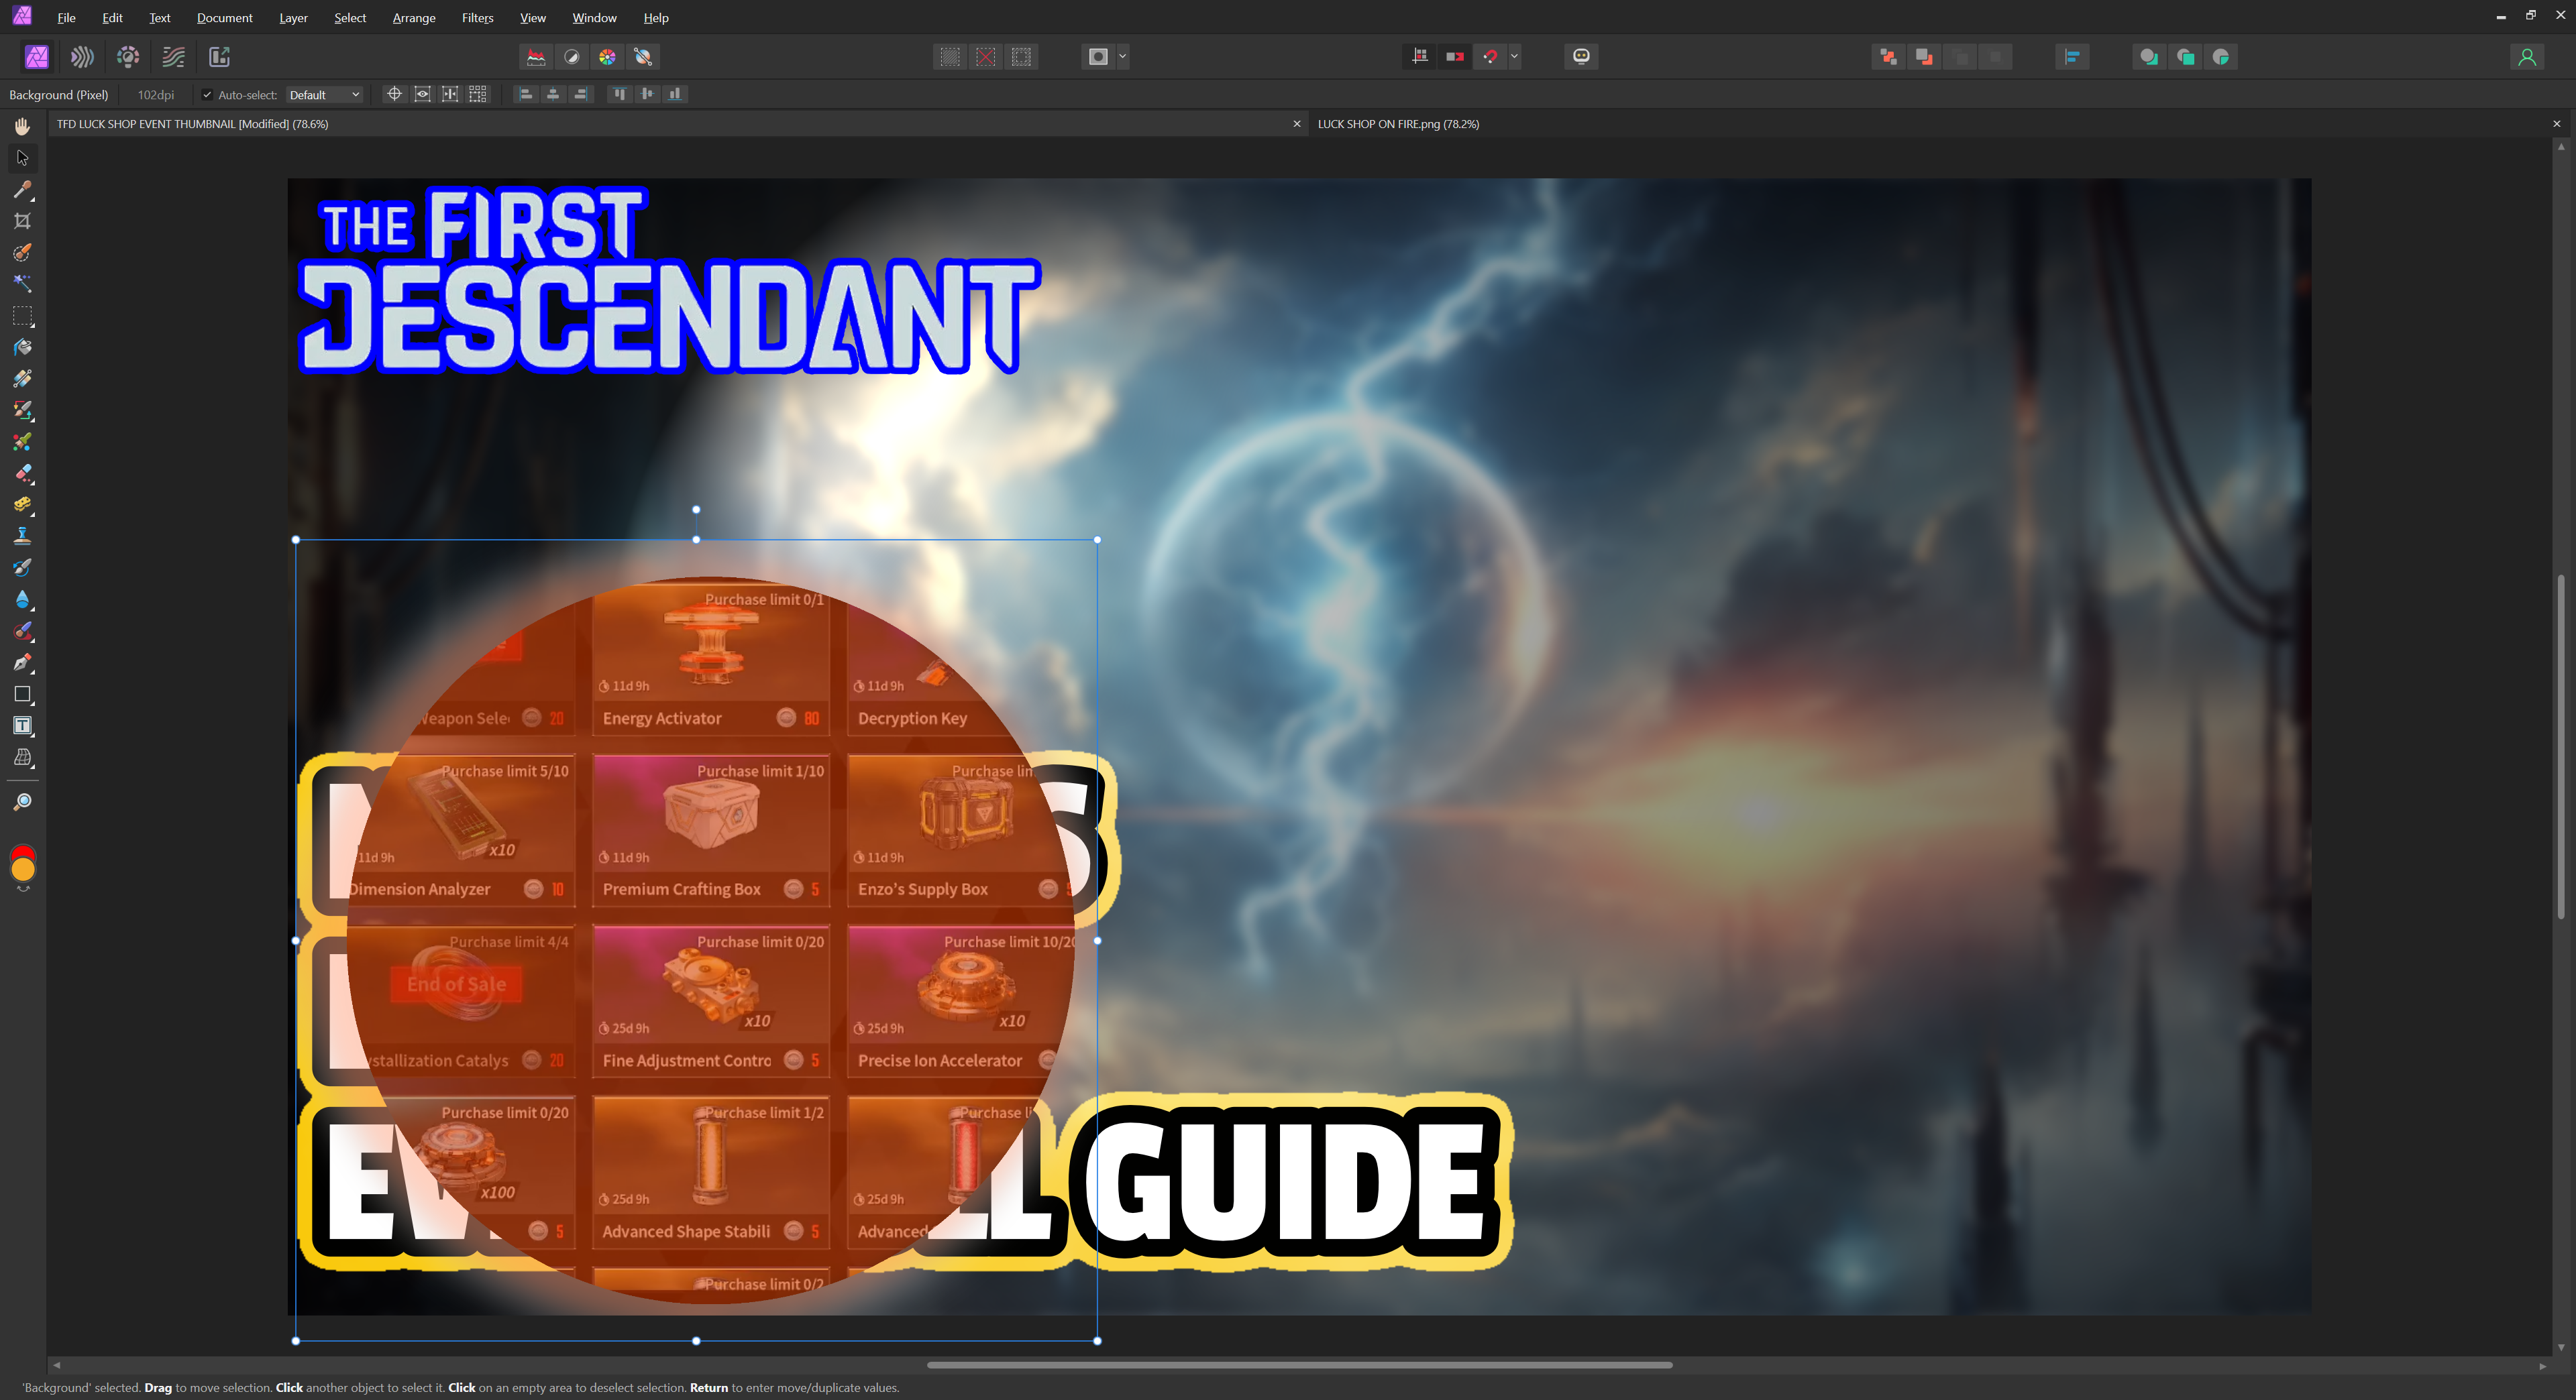Viewport: 2576px width, 1400px height.
Task: Open the Snapping options dropdown arrow
Action: click(1515, 57)
